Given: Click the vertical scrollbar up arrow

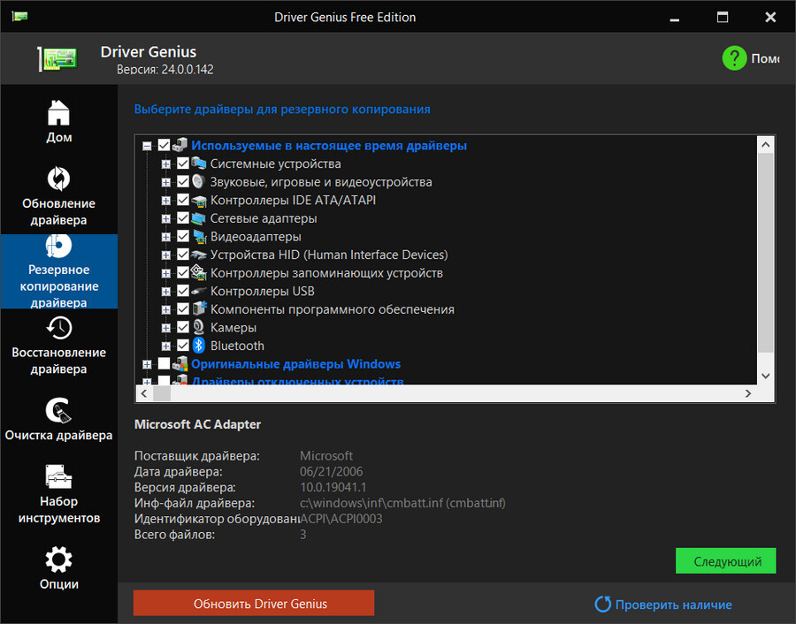Looking at the screenshot, I should click(x=766, y=145).
